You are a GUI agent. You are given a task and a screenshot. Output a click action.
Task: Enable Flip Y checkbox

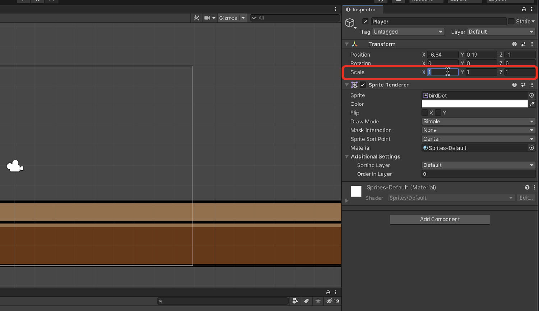(438, 113)
